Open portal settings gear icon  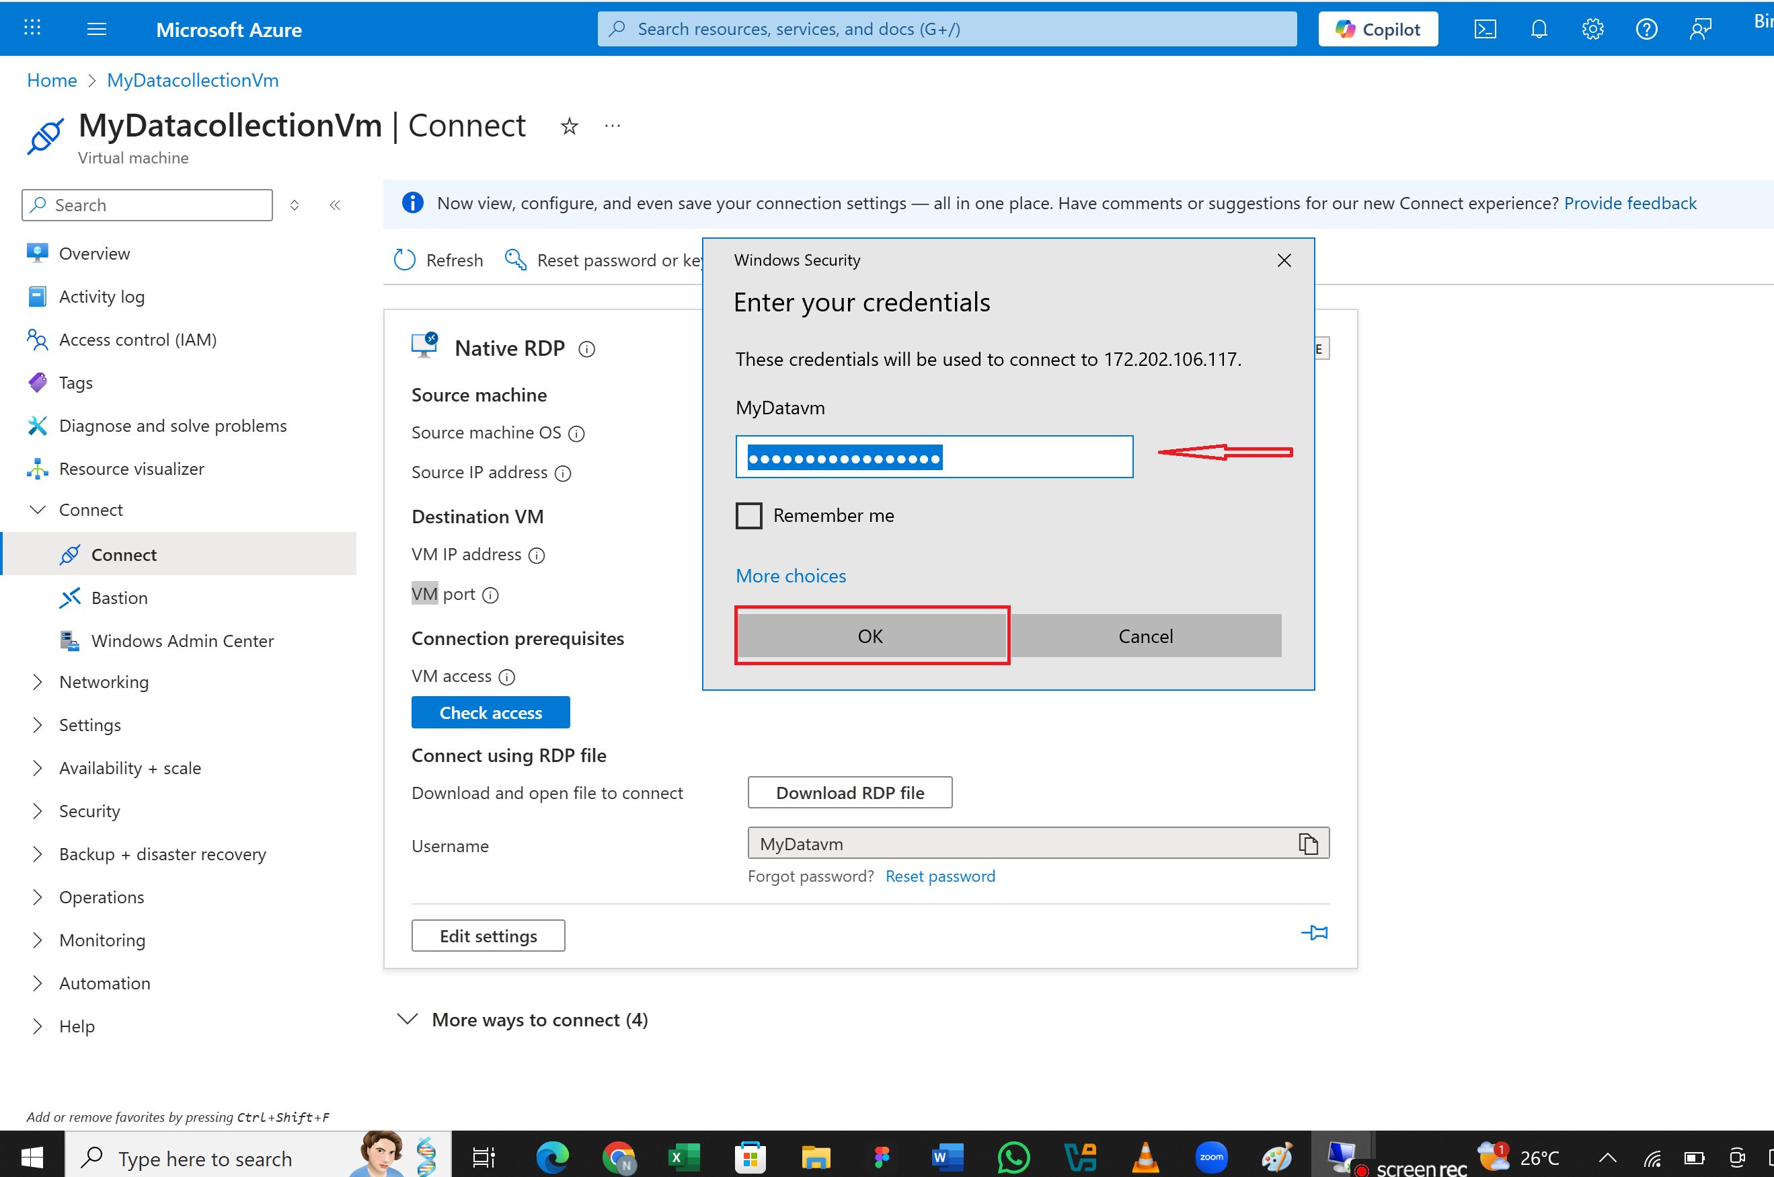click(1592, 30)
